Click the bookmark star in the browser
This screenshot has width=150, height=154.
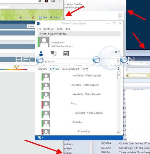click(x=40, y=1)
